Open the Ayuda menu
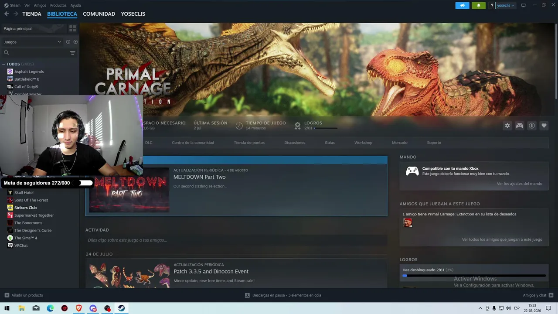 coord(75,6)
